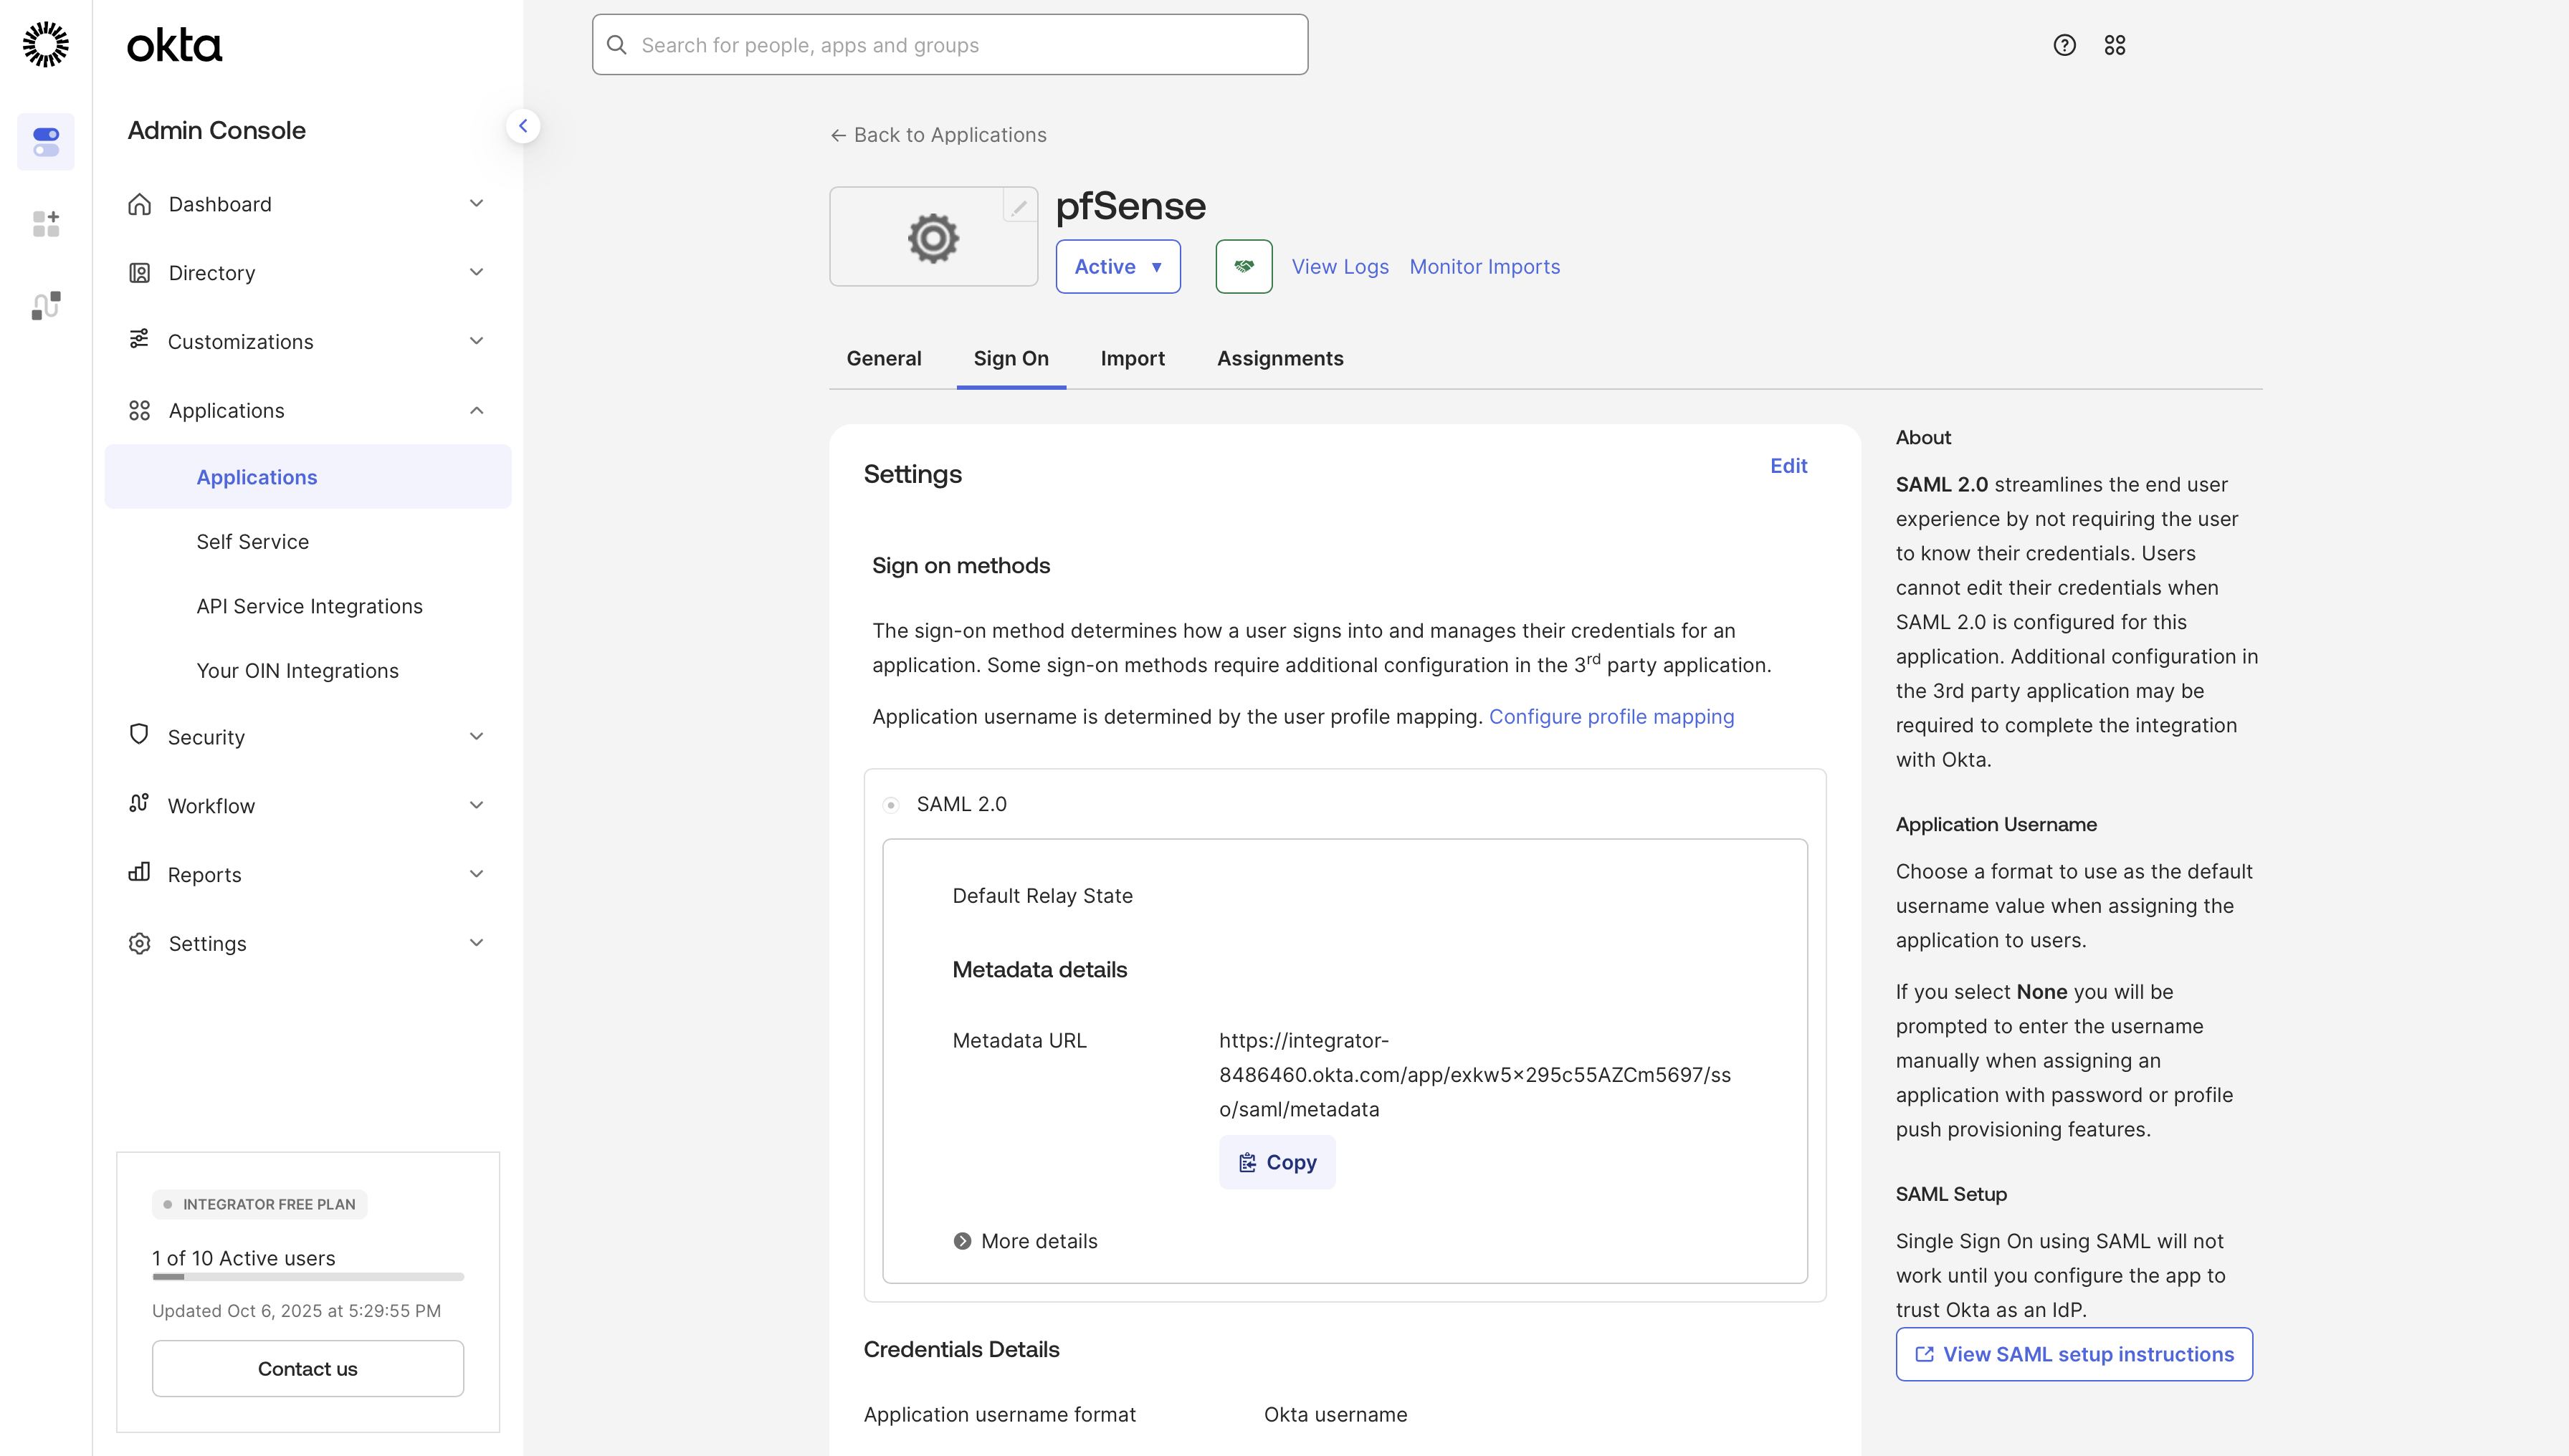Click the green handshake icon next to Active
The image size is (2569, 1456).
[x=1244, y=266]
